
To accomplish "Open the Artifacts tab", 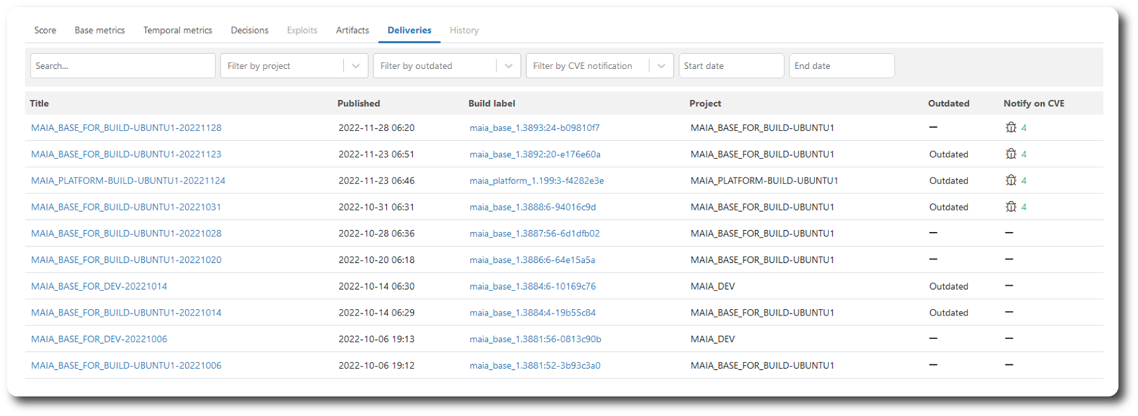I will tap(352, 30).
